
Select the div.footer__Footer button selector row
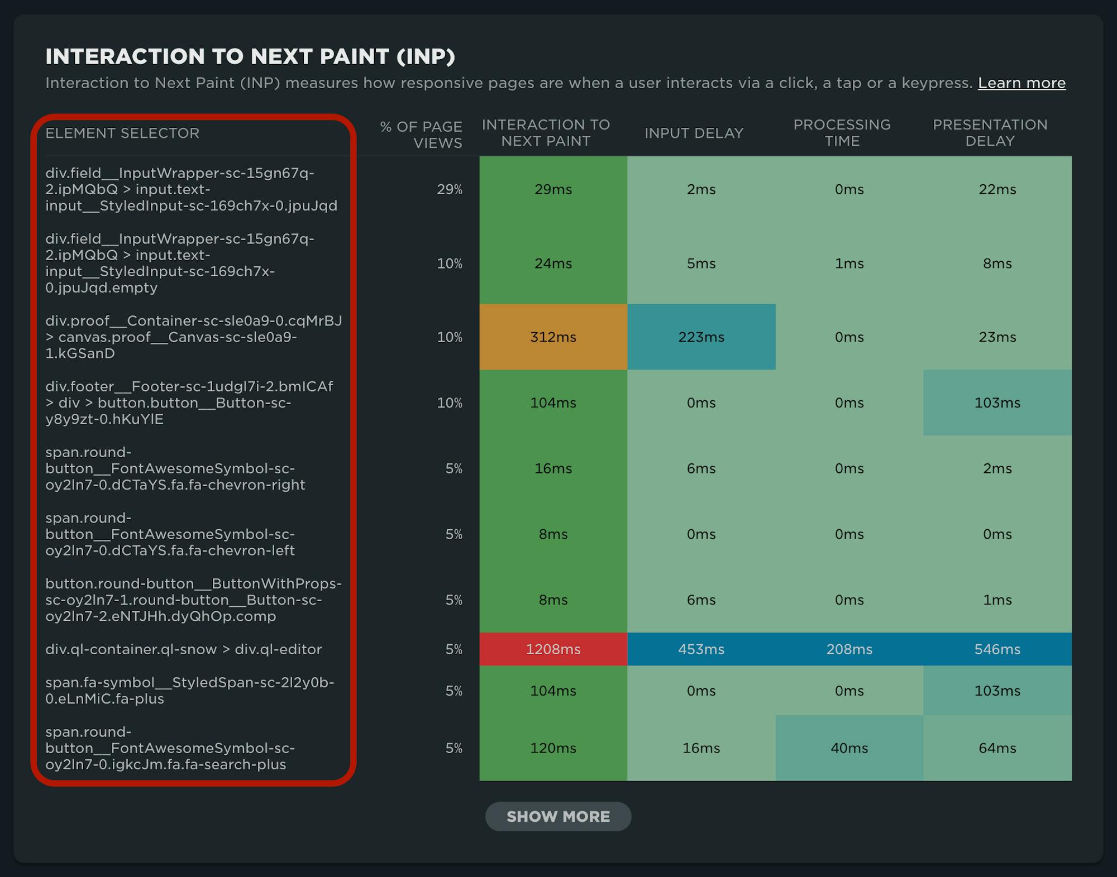pyautogui.click(x=189, y=402)
